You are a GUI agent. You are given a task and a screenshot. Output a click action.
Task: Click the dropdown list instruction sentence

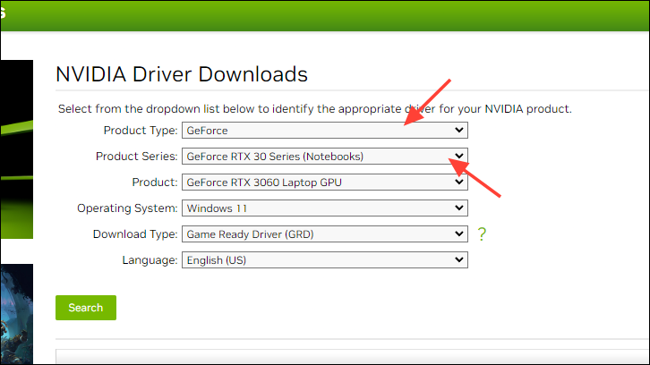coord(314,109)
